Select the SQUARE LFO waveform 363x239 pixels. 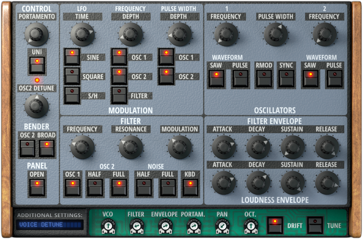(73, 76)
